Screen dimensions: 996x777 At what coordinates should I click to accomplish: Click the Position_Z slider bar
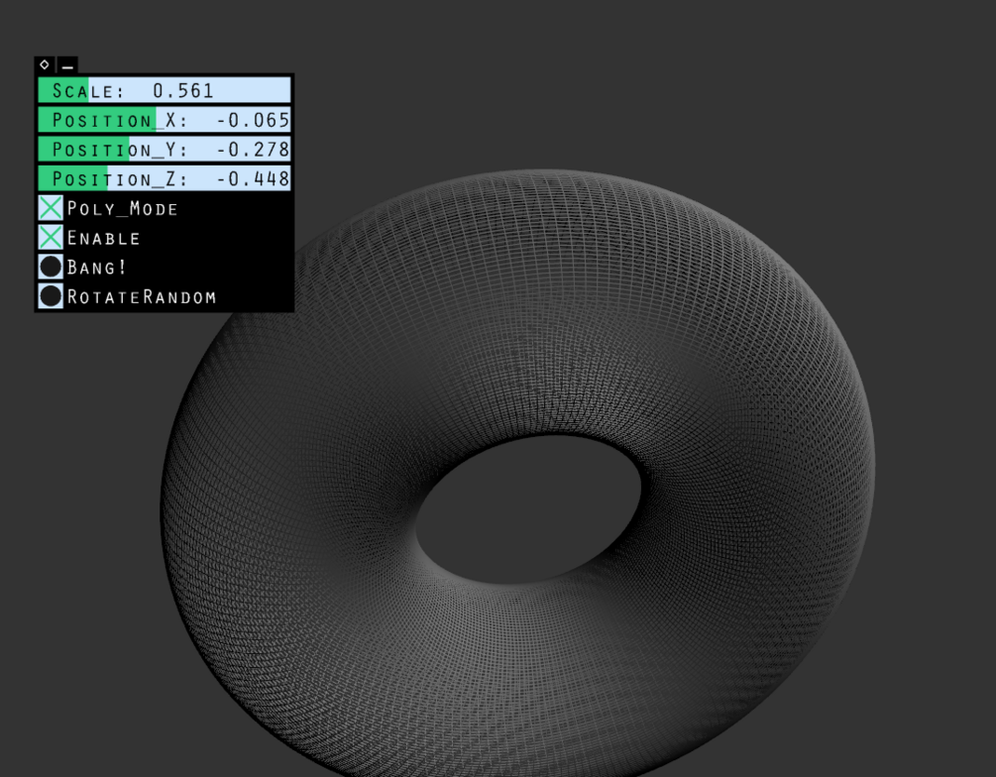[165, 177]
